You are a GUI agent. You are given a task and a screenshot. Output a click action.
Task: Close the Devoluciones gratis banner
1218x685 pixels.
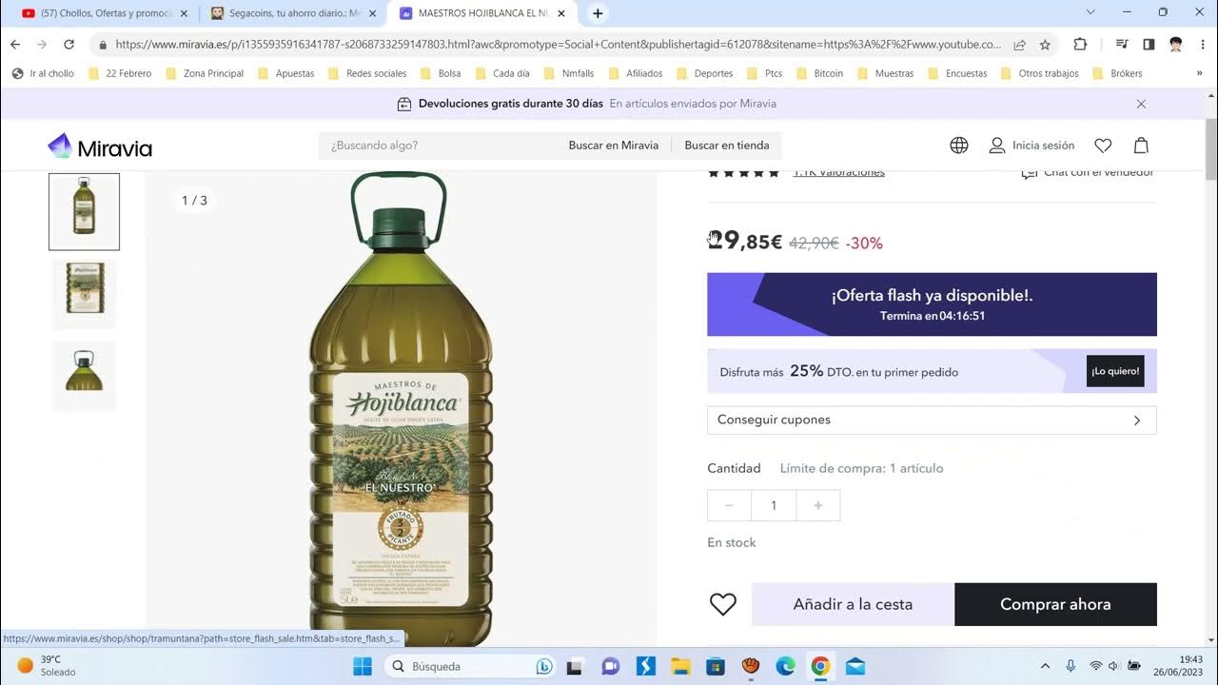coord(1141,104)
